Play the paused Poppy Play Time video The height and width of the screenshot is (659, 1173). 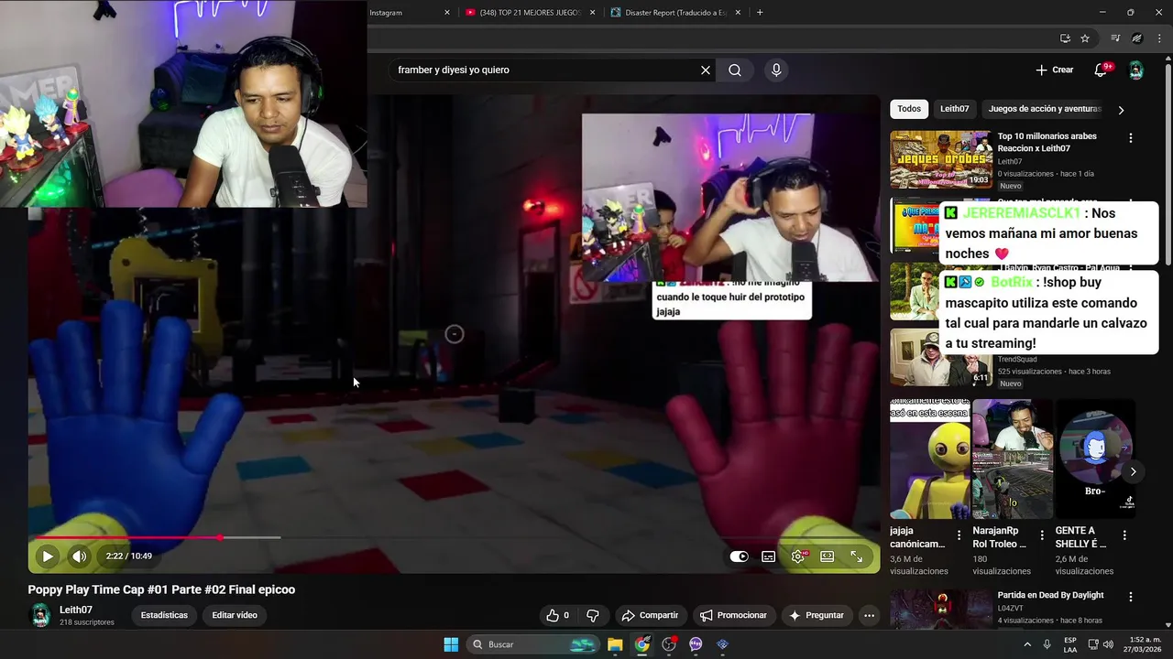point(47,556)
